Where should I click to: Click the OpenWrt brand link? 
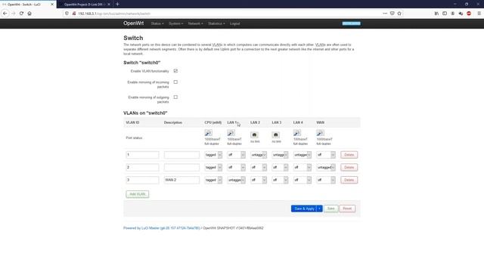(x=133, y=23)
